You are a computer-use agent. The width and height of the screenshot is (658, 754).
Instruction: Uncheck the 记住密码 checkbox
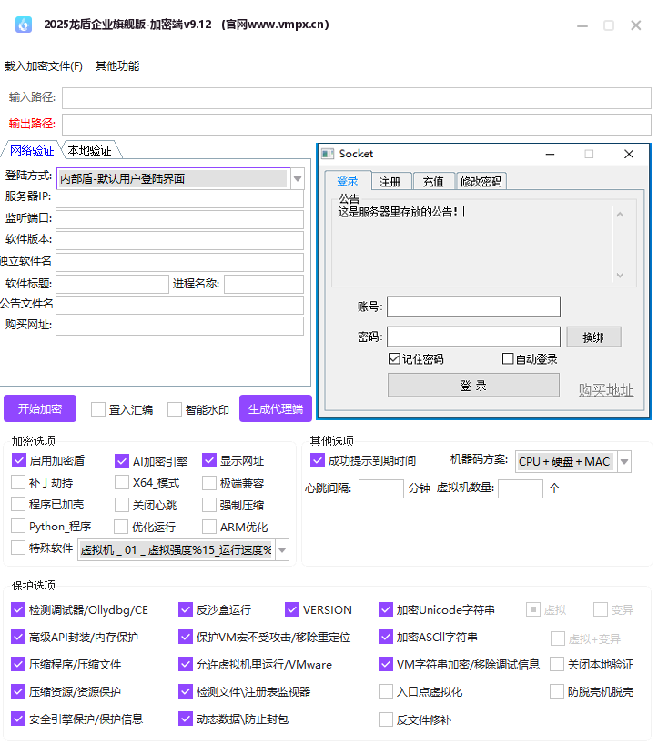click(x=394, y=358)
